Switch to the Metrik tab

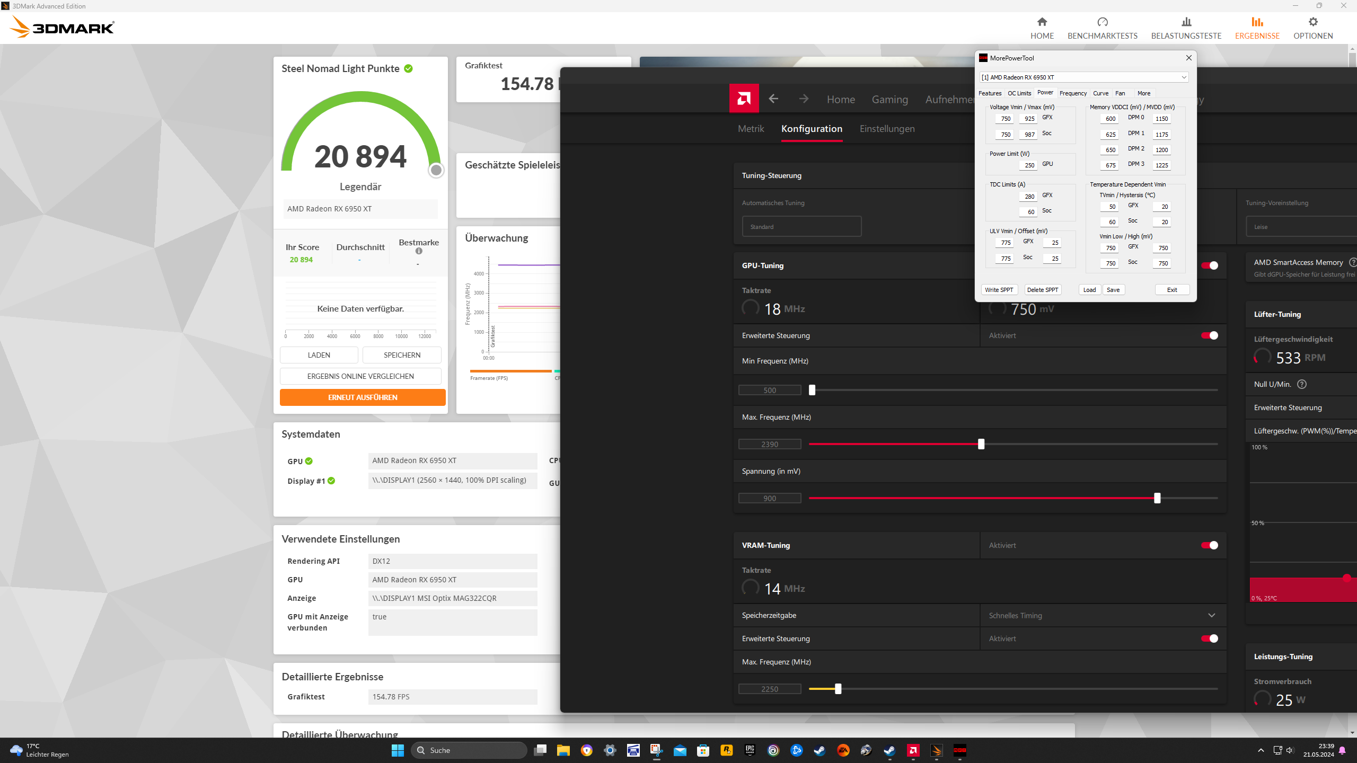[751, 129]
